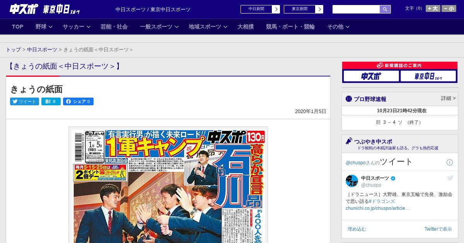Expand the その他 dropdown chevron
The height and width of the screenshot is (243, 464).
348,27
